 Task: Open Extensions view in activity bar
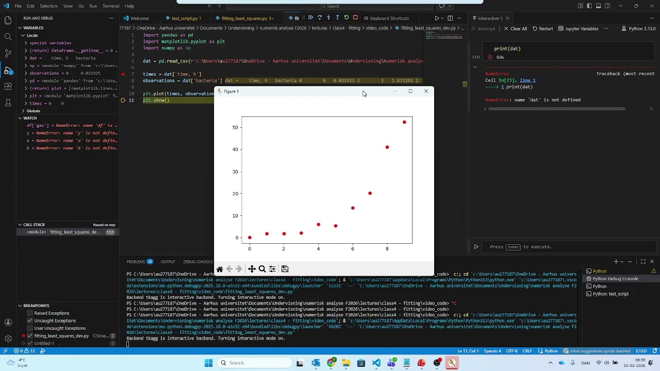(x=8, y=86)
